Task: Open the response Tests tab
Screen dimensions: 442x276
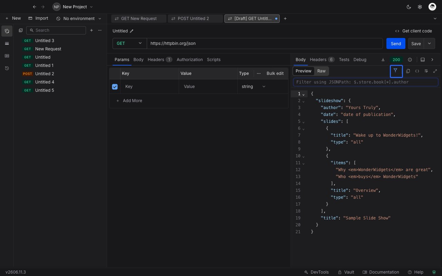Action: click(344, 60)
